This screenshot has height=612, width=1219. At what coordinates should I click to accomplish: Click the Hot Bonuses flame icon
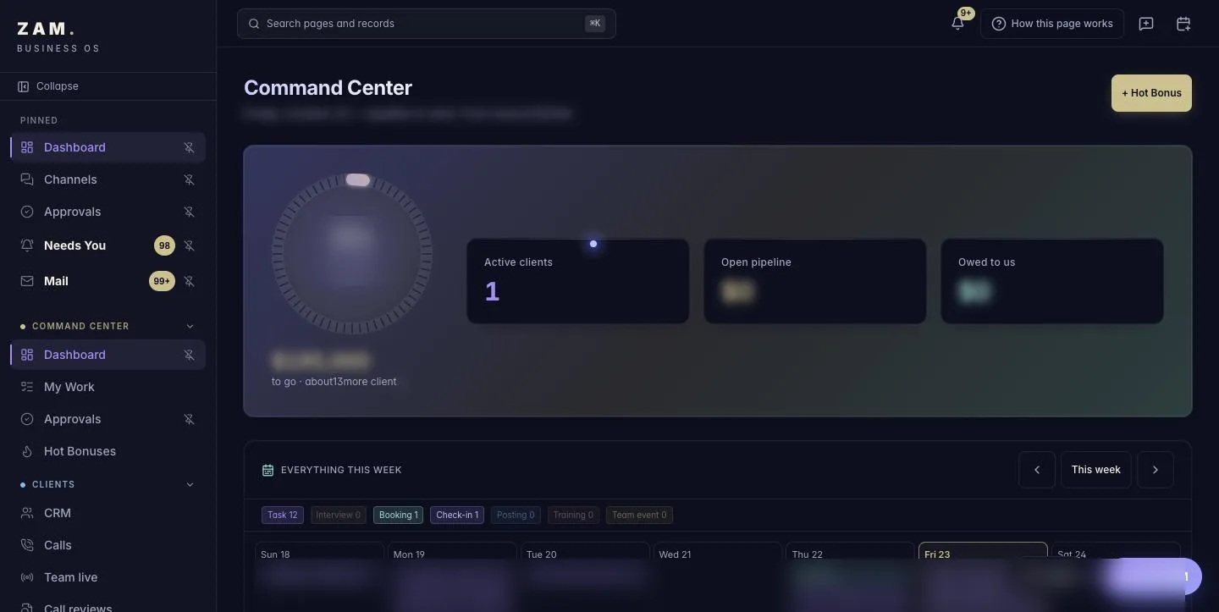[x=27, y=451]
